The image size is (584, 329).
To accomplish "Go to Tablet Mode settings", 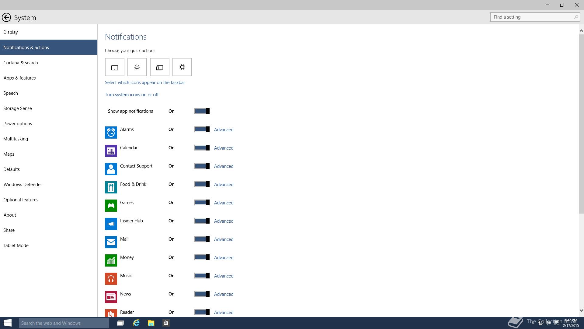I will [49, 245].
